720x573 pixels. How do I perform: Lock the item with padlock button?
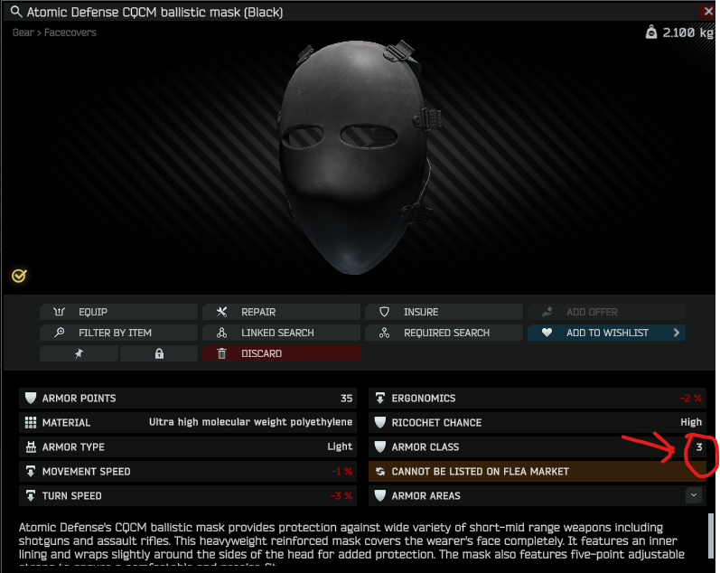pos(159,353)
